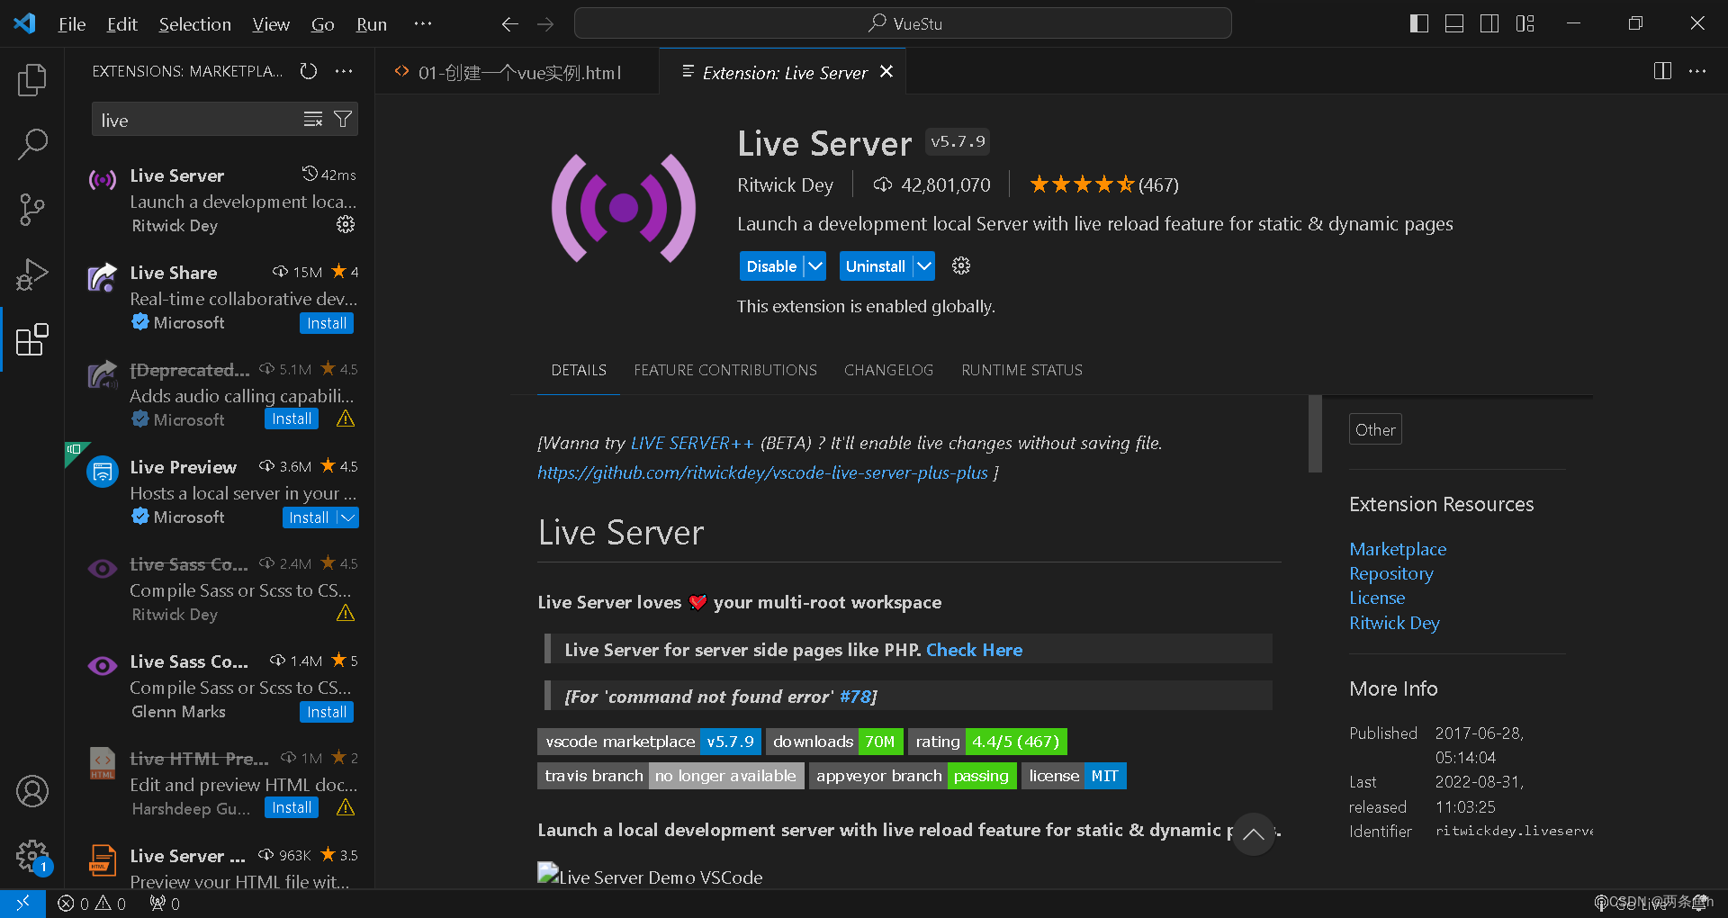This screenshot has width=1728, height=918.
Task: Open Run and Debug view
Action: [32, 274]
